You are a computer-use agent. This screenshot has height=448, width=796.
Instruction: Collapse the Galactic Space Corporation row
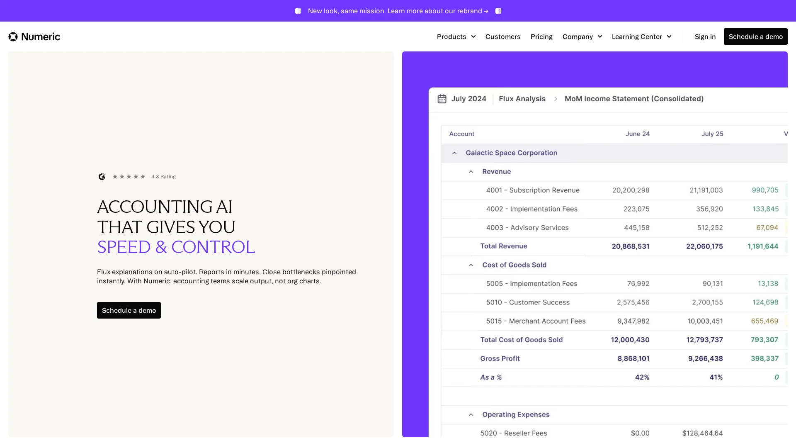coord(454,153)
